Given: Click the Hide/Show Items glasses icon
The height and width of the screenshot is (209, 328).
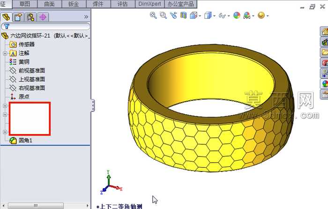Looking at the screenshot, I should [x=222, y=15].
